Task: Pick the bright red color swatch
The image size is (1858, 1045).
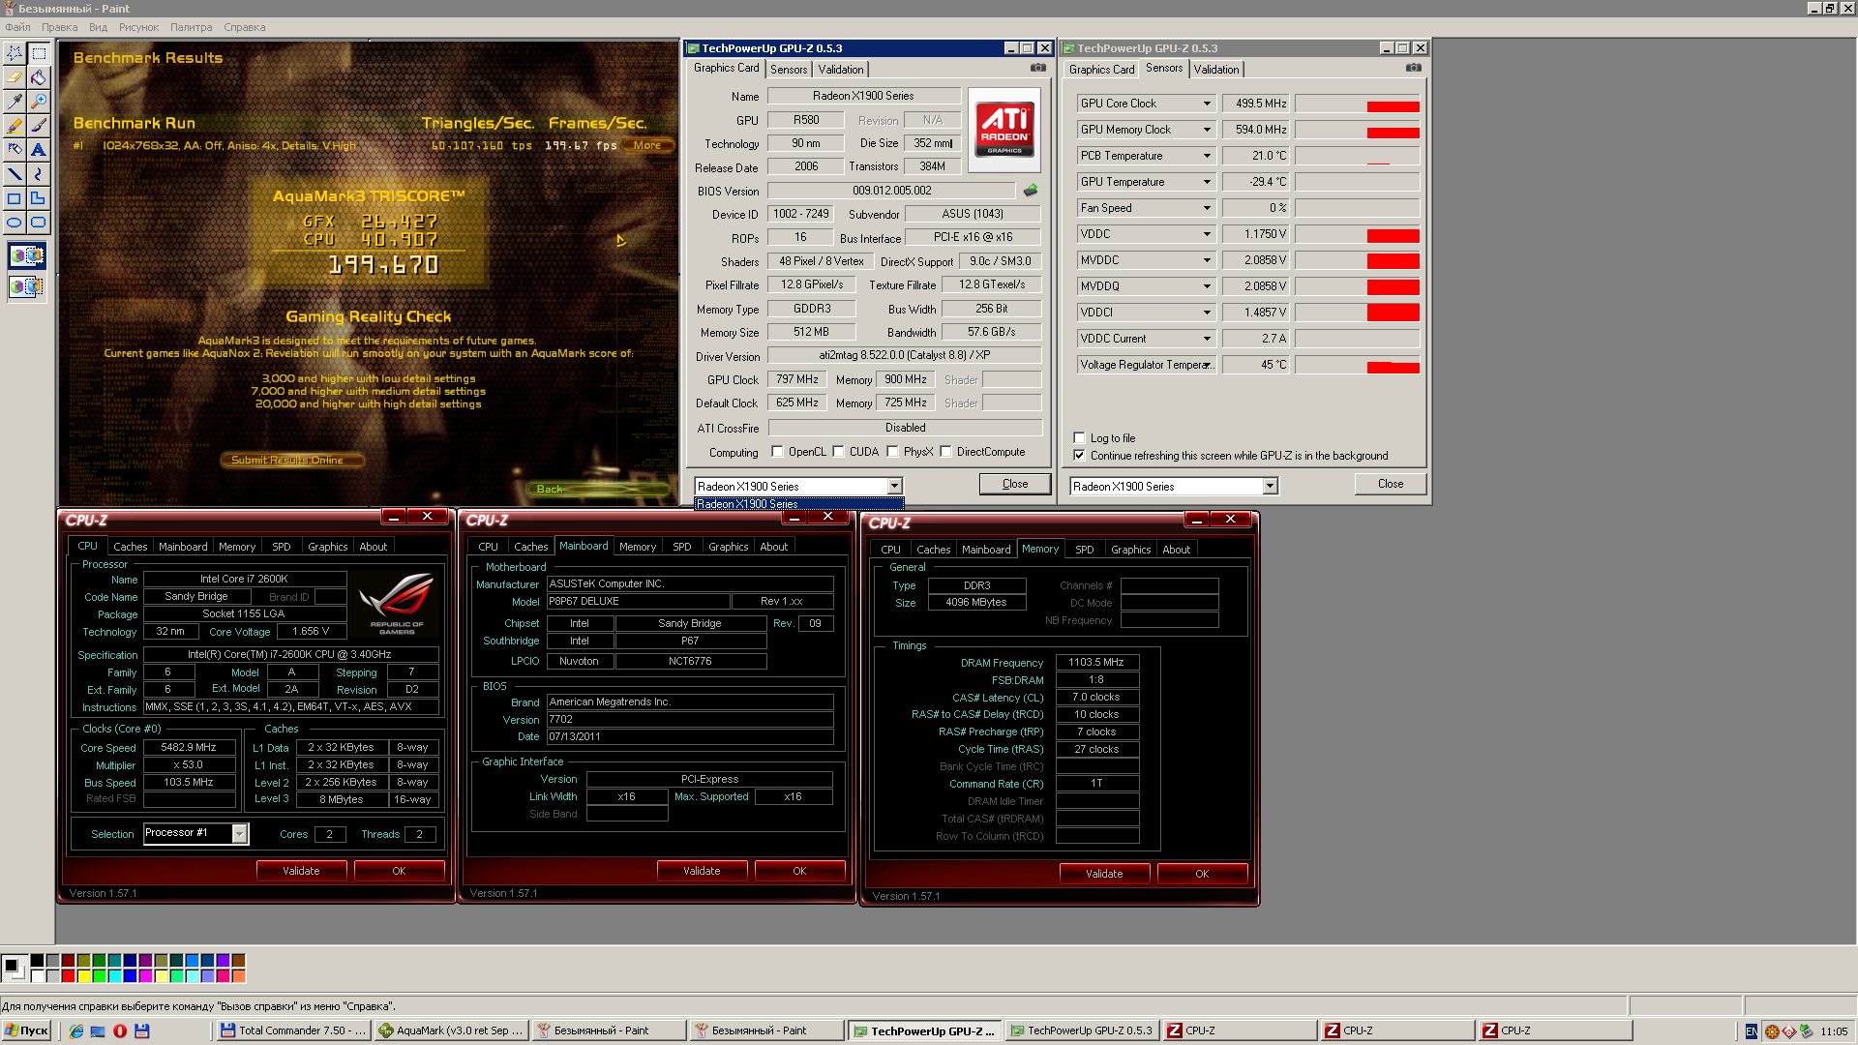Action: click(x=68, y=976)
